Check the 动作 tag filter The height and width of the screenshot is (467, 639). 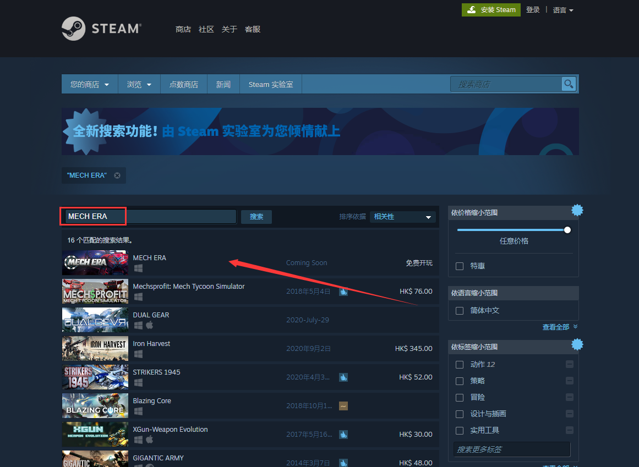[460, 364]
